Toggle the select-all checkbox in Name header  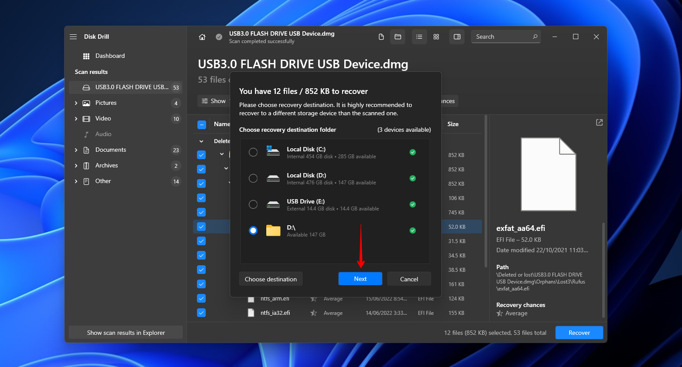click(x=201, y=125)
